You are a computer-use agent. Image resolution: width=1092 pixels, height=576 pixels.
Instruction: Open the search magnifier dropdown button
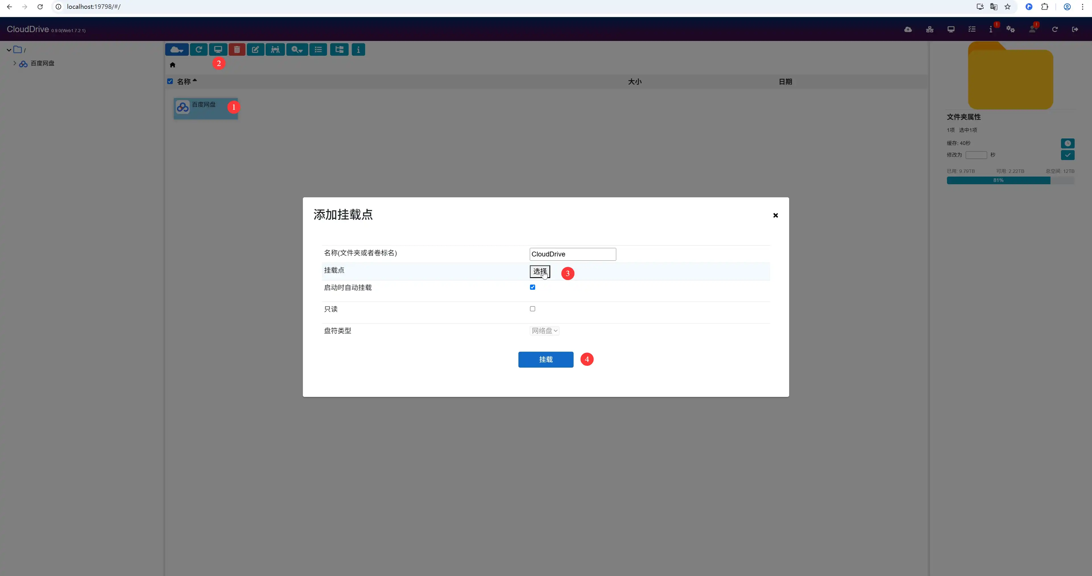[x=297, y=49]
